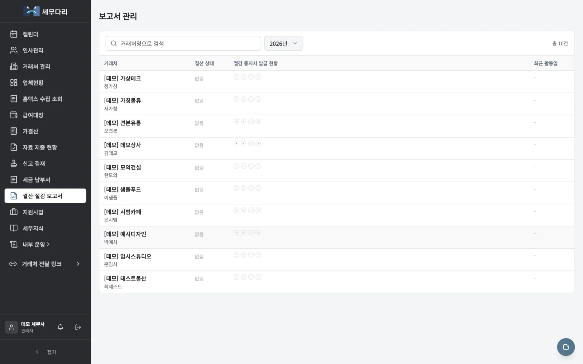583x364 pixels.
Task: Select 결산·절감 보고서 menu item
Action: 46,196
